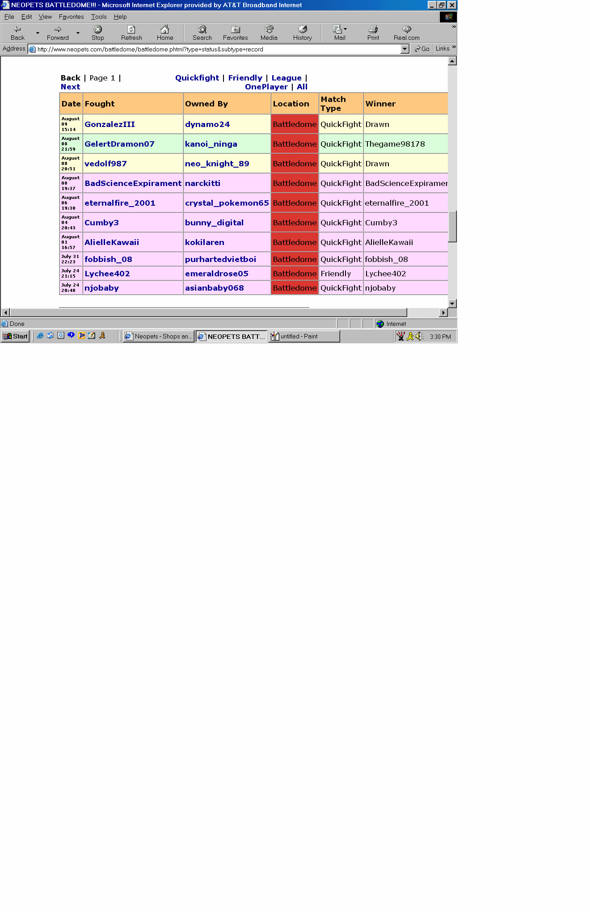590x912 pixels.
Task: Click the horizontal scrollbar right arrow
Action: pyautogui.click(x=443, y=312)
